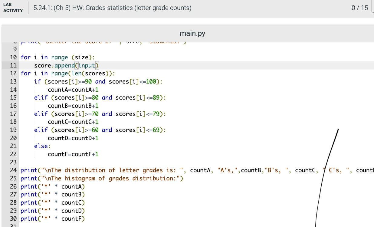Click the 'if (scores[i]>=90 and scores[i]<=100):' line
374x227 pixels.
(98, 81)
